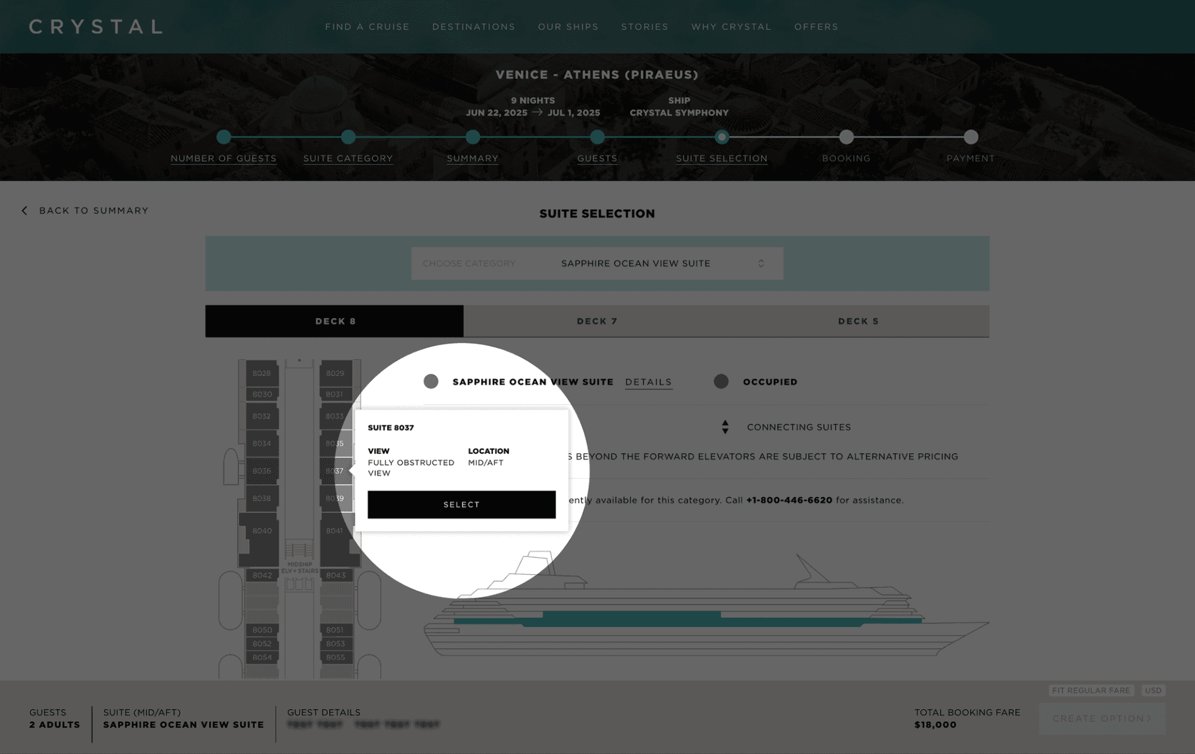This screenshot has width=1195, height=754.
Task: Go to Number of Guests step
Action: pyautogui.click(x=223, y=158)
